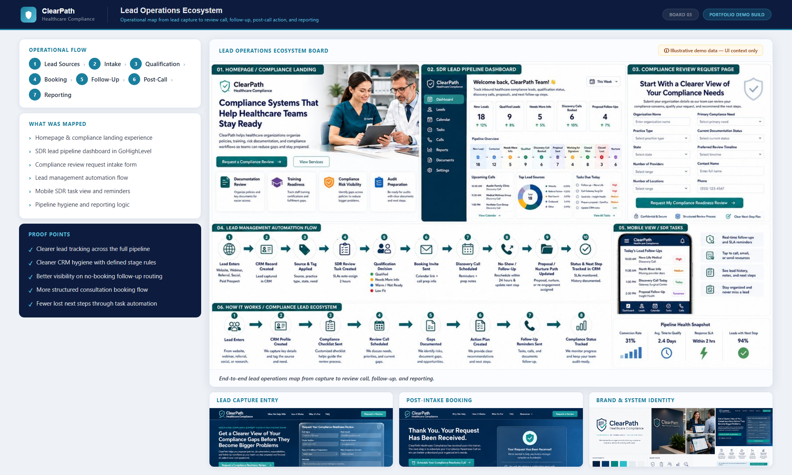792x475 pixels.
Task: Click the Follow-Up Reminders Sent phone icon
Action: (529, 326)
